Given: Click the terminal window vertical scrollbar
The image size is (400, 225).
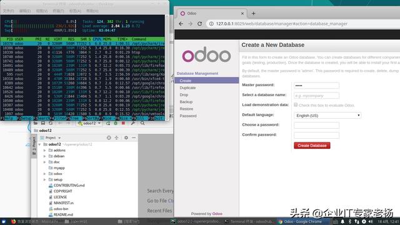Looking at the screenshot, I should pyautogui.click(x=167, y=67).
